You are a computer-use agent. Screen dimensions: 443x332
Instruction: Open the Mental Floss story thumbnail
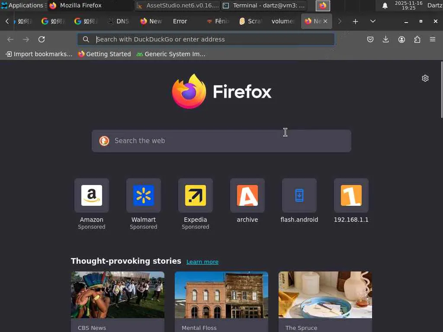click(221, 295)
